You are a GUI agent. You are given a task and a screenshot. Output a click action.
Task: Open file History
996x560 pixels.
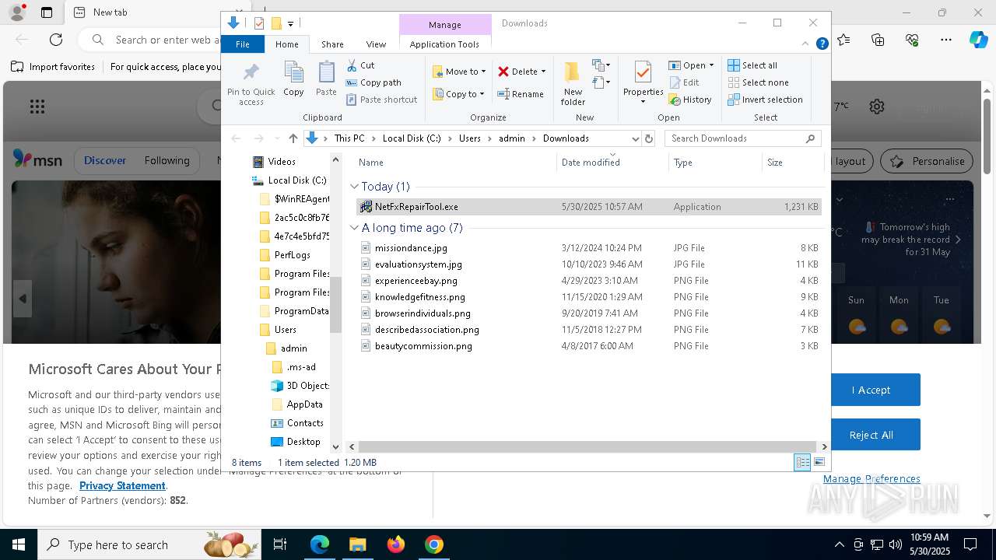pos(690,100)
